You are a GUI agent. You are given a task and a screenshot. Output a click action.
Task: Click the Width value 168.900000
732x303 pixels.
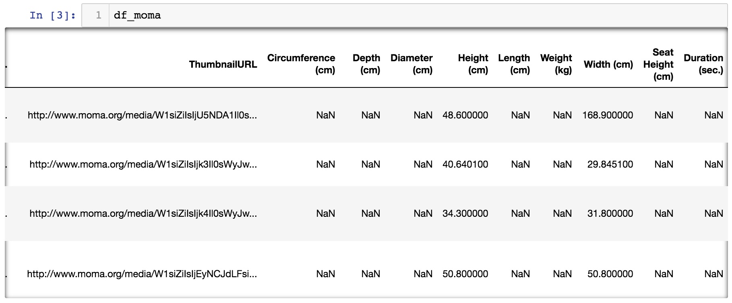coord(608,115)
